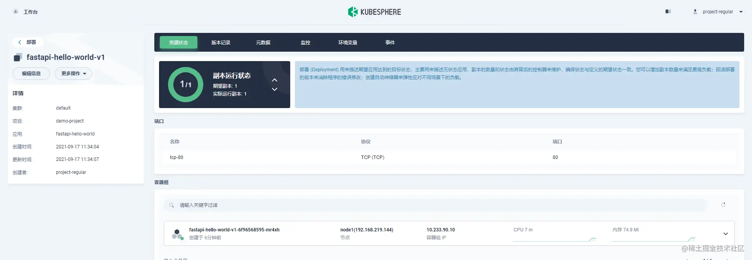Screen dimensions: 752x260
Task: Click the pod icon for fastapi-hello-world-v1-6f96568595-mr4xh
Action: tap(177, 234)
